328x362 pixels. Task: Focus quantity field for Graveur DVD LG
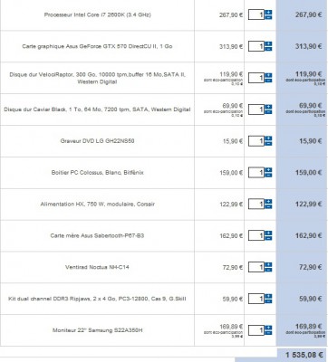click(256, 141)
